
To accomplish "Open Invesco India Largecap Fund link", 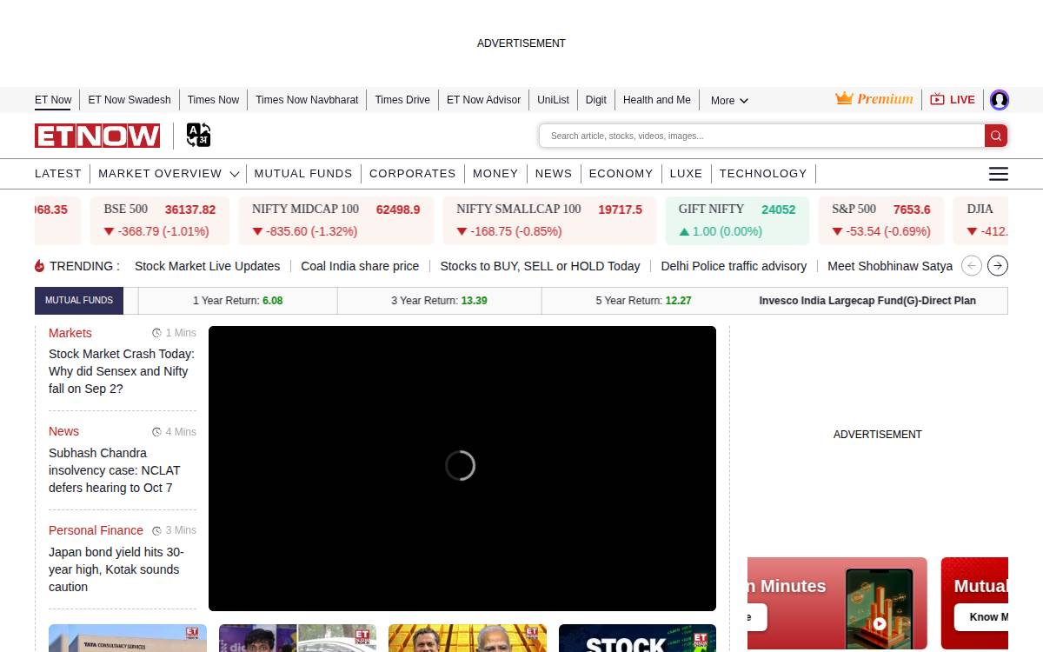I will coord(867,301).
